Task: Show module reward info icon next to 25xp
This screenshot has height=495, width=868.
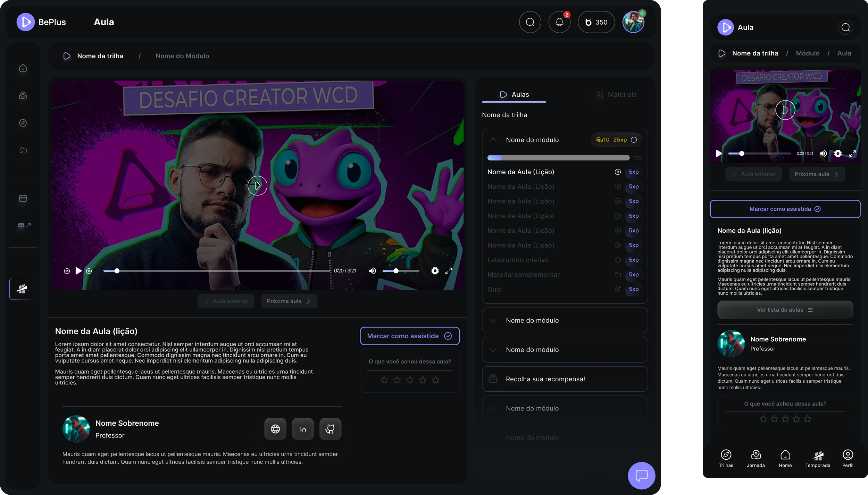Action: [x=634, y=140]
